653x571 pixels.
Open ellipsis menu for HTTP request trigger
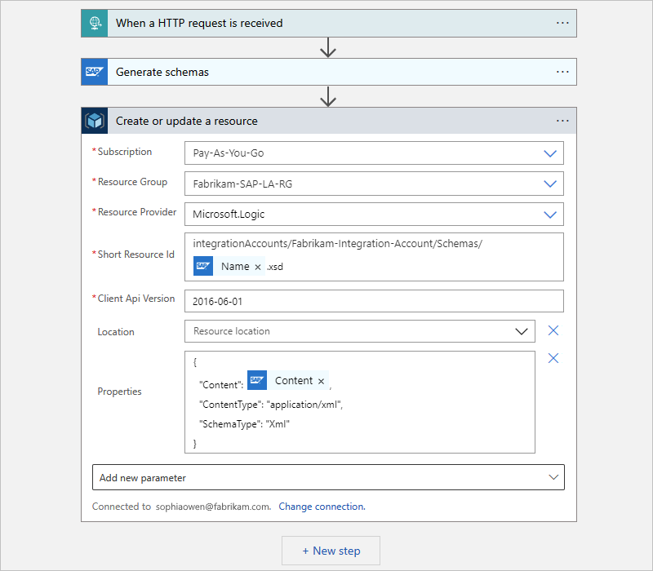[x=562, y=23]
